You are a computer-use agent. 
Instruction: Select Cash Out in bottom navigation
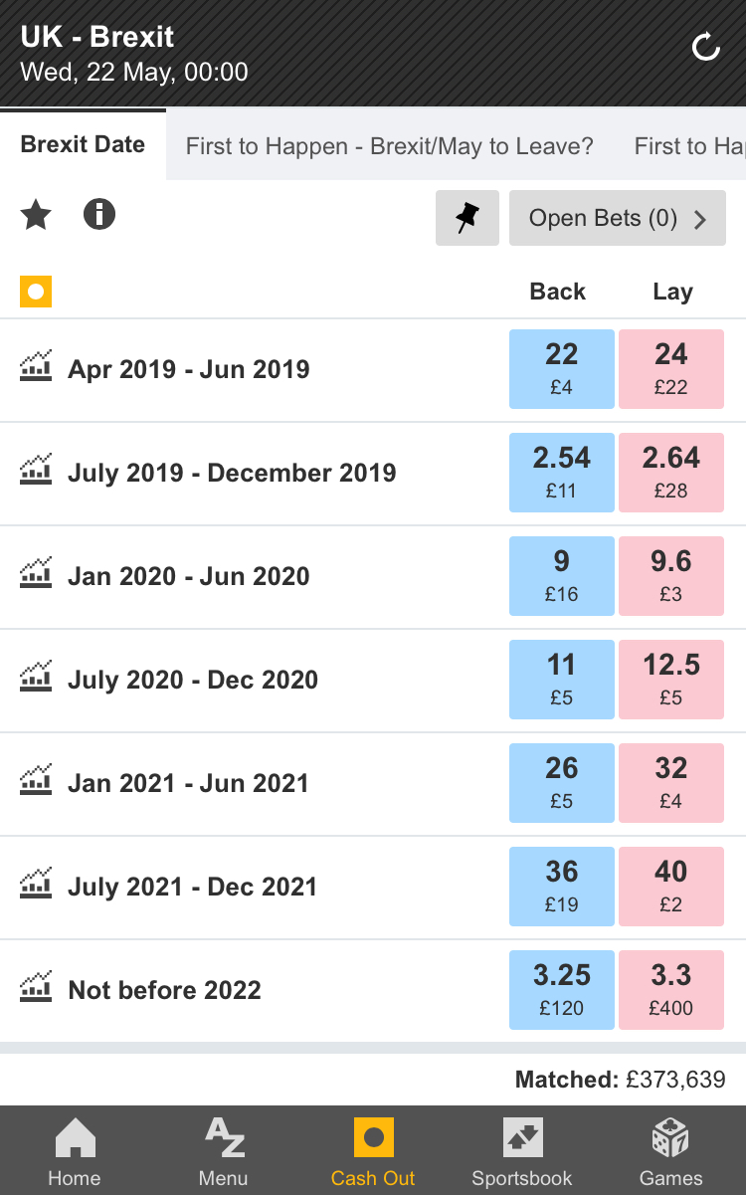point(373,1152)
